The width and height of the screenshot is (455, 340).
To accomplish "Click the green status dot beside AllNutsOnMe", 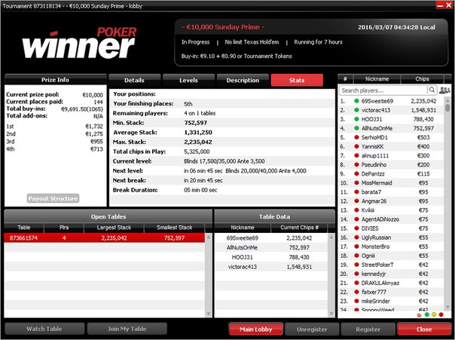I will pos(356,128).
